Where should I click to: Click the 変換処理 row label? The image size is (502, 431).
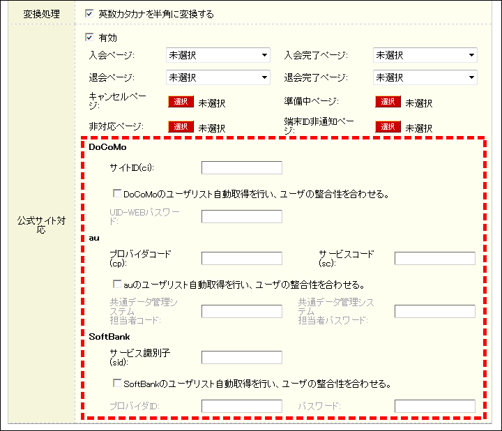[41, 14]
